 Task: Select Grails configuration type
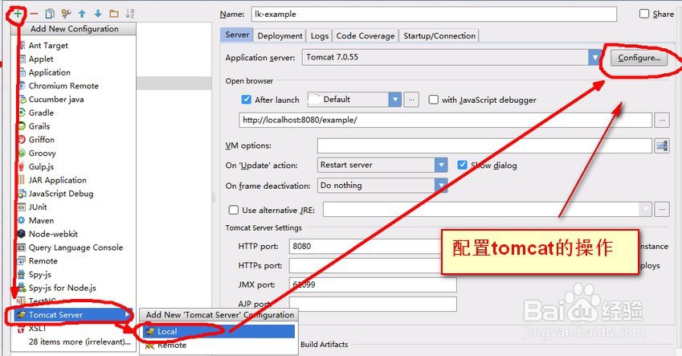39,126
